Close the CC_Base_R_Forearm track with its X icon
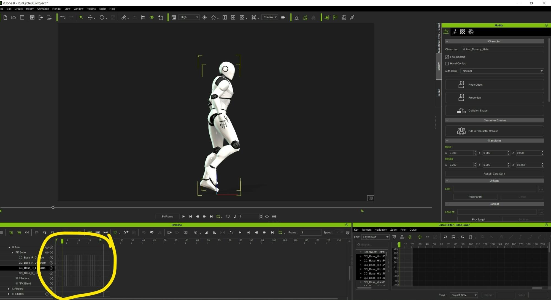 (x=51, y=268)
